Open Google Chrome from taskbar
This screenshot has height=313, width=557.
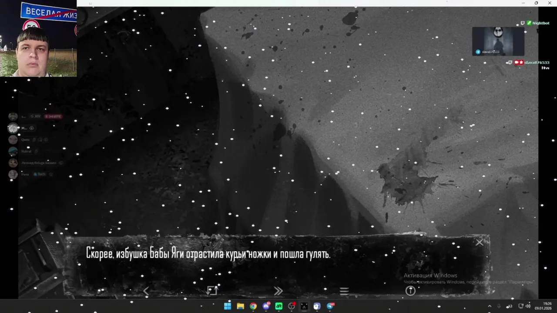(x=253, y=306)
